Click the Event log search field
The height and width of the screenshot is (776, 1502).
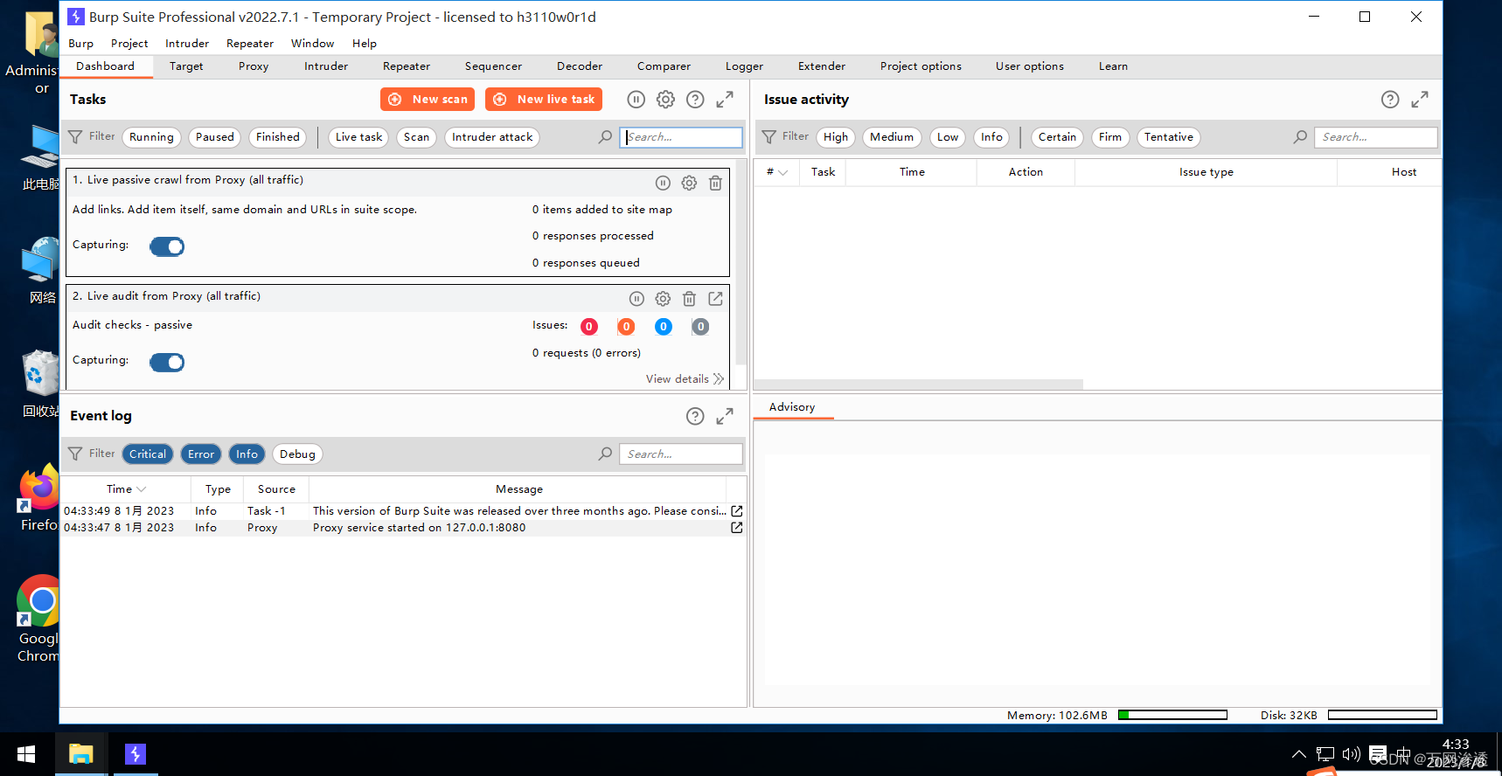point(681,454)
